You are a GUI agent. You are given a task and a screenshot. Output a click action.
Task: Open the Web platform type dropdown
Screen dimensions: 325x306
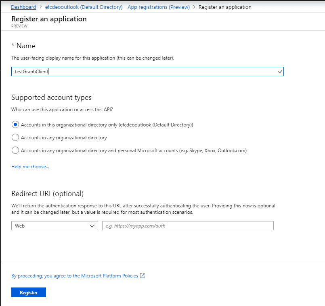click(55, 226)
